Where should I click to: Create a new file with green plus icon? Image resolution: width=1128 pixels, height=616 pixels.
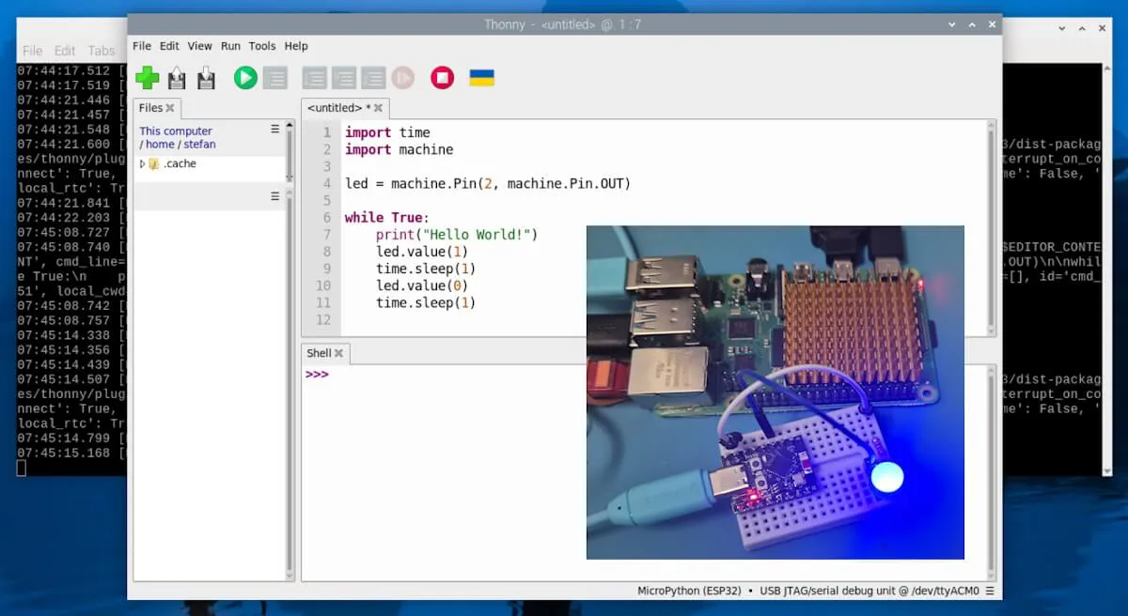click(148, 78)
